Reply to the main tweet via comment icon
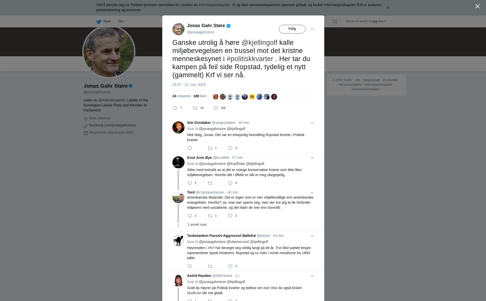Viewport: 486px width, 301px height. 175,108
